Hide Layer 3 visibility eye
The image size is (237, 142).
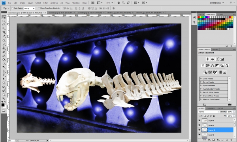199,135
